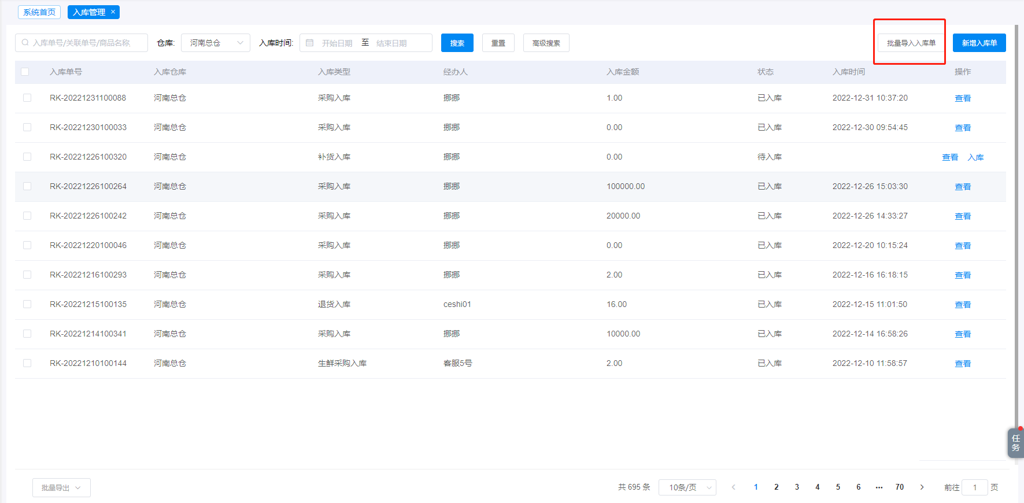The width and height of the screenshot is (1024, 503).
Task: Click the 新增入库单 button
Action: pyautogui.click(x=979, y=43)
